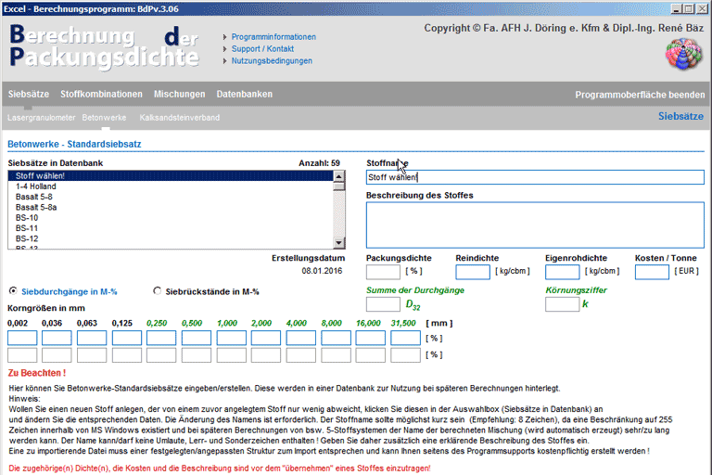Click the blue Siebsätze section label

coord(680,116)
